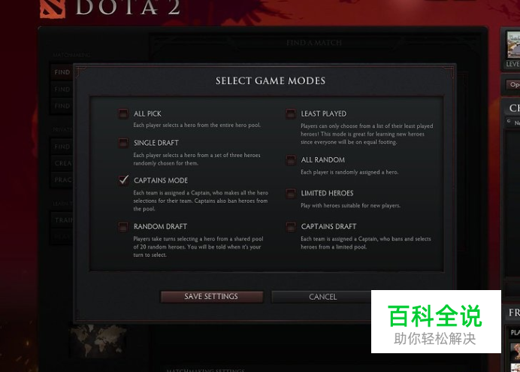The image size is (520, 372).
Task: Click the Least Played label text
Action: [x=324, y=113]
